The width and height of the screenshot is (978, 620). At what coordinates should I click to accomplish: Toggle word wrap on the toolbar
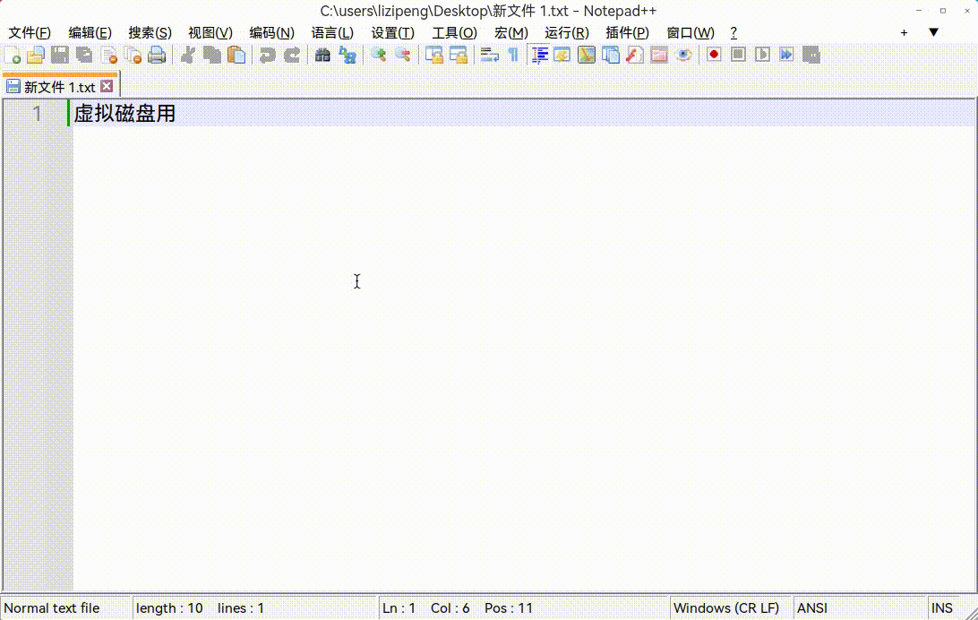(x=489, y=55)
